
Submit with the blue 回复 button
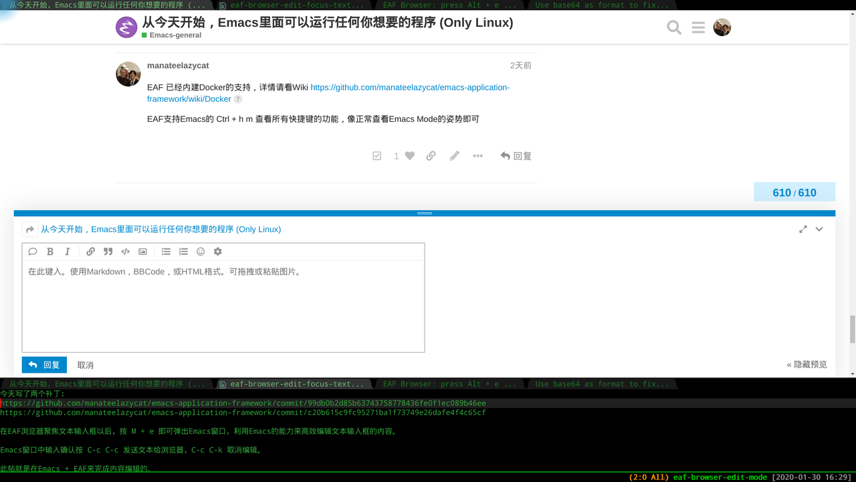click(x=44, y=365)
